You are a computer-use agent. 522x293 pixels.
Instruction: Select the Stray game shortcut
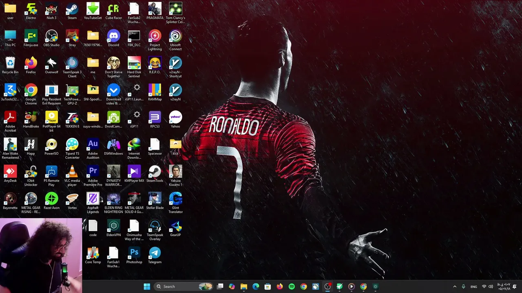72,38
